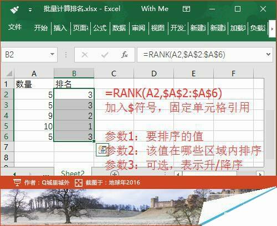The width and height of the screenshot is (277, 226).
Task: Open the 开发 ribbon tab
Action: pyautogui.click(x=178, y=28)
